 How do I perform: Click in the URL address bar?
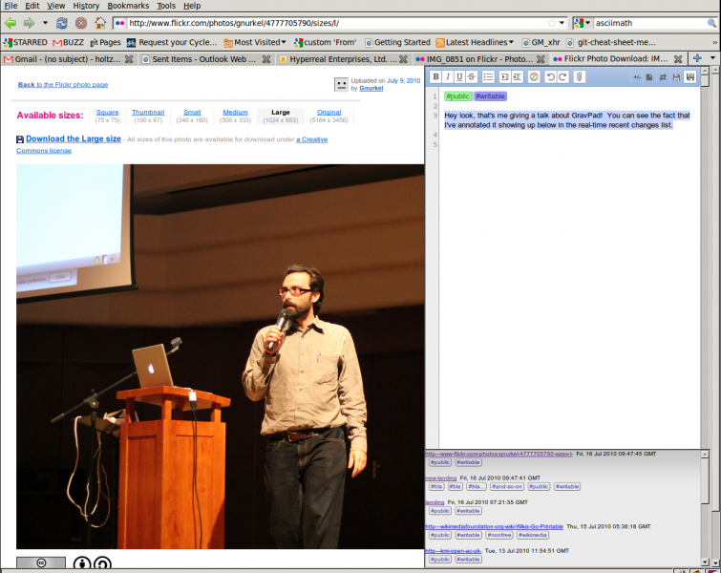pos(336,23)
